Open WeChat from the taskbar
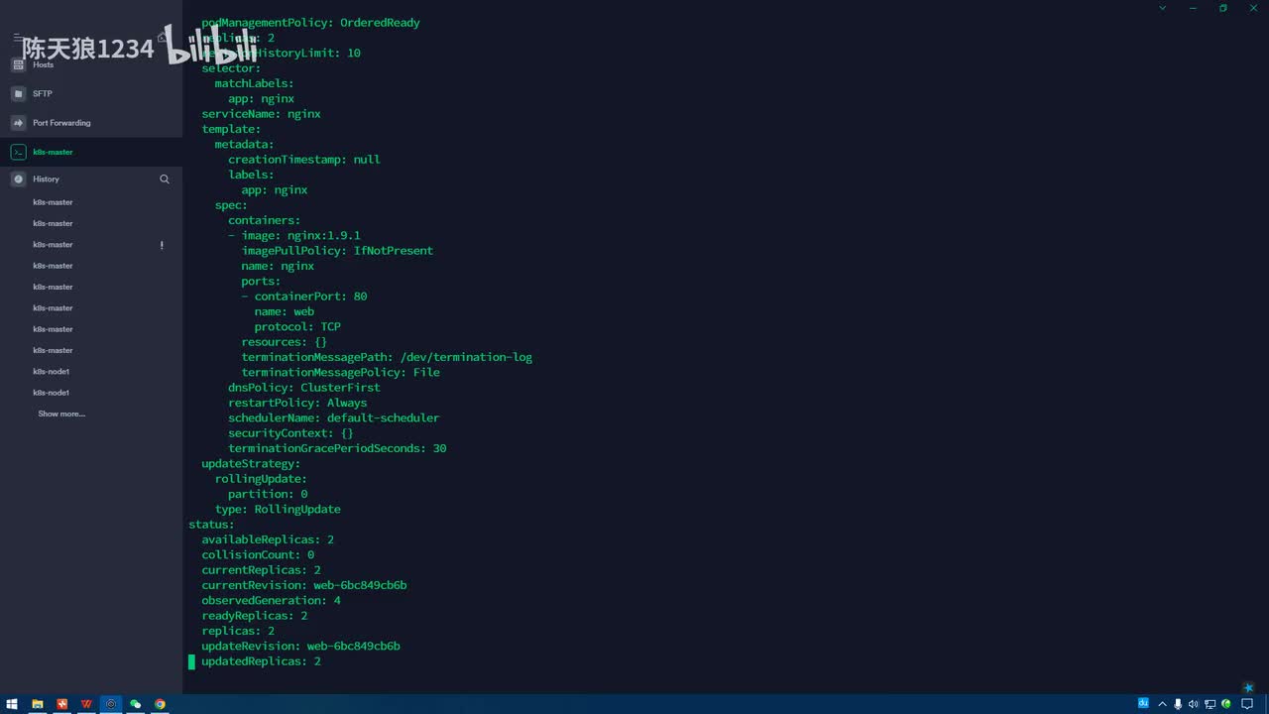 point(135,704)
